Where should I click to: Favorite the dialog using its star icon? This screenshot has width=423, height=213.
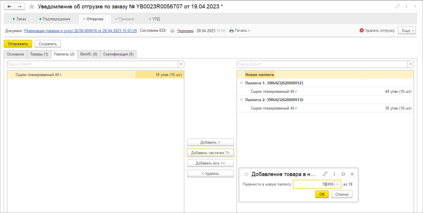tap(246, 174)
